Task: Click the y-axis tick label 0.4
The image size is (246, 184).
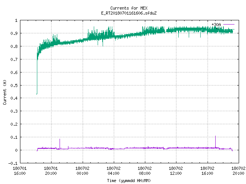Action: [x=14, y=98]
